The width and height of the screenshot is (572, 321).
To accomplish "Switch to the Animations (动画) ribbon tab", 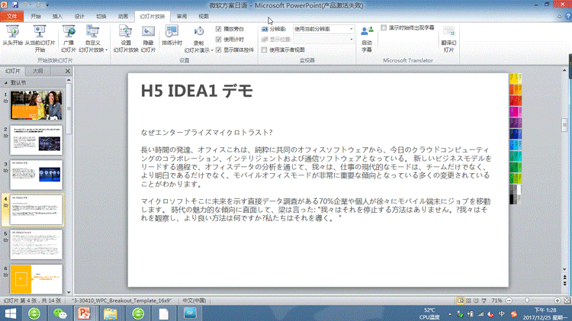I will 123,17.
